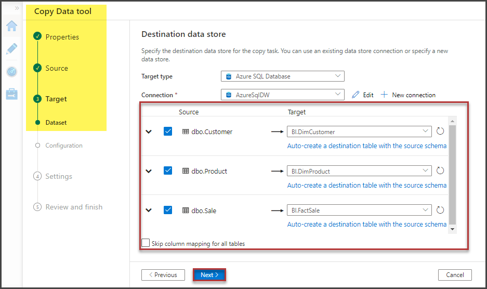487x289 pixels.
Task: Go to the Source step
Action: pos(57,68)
